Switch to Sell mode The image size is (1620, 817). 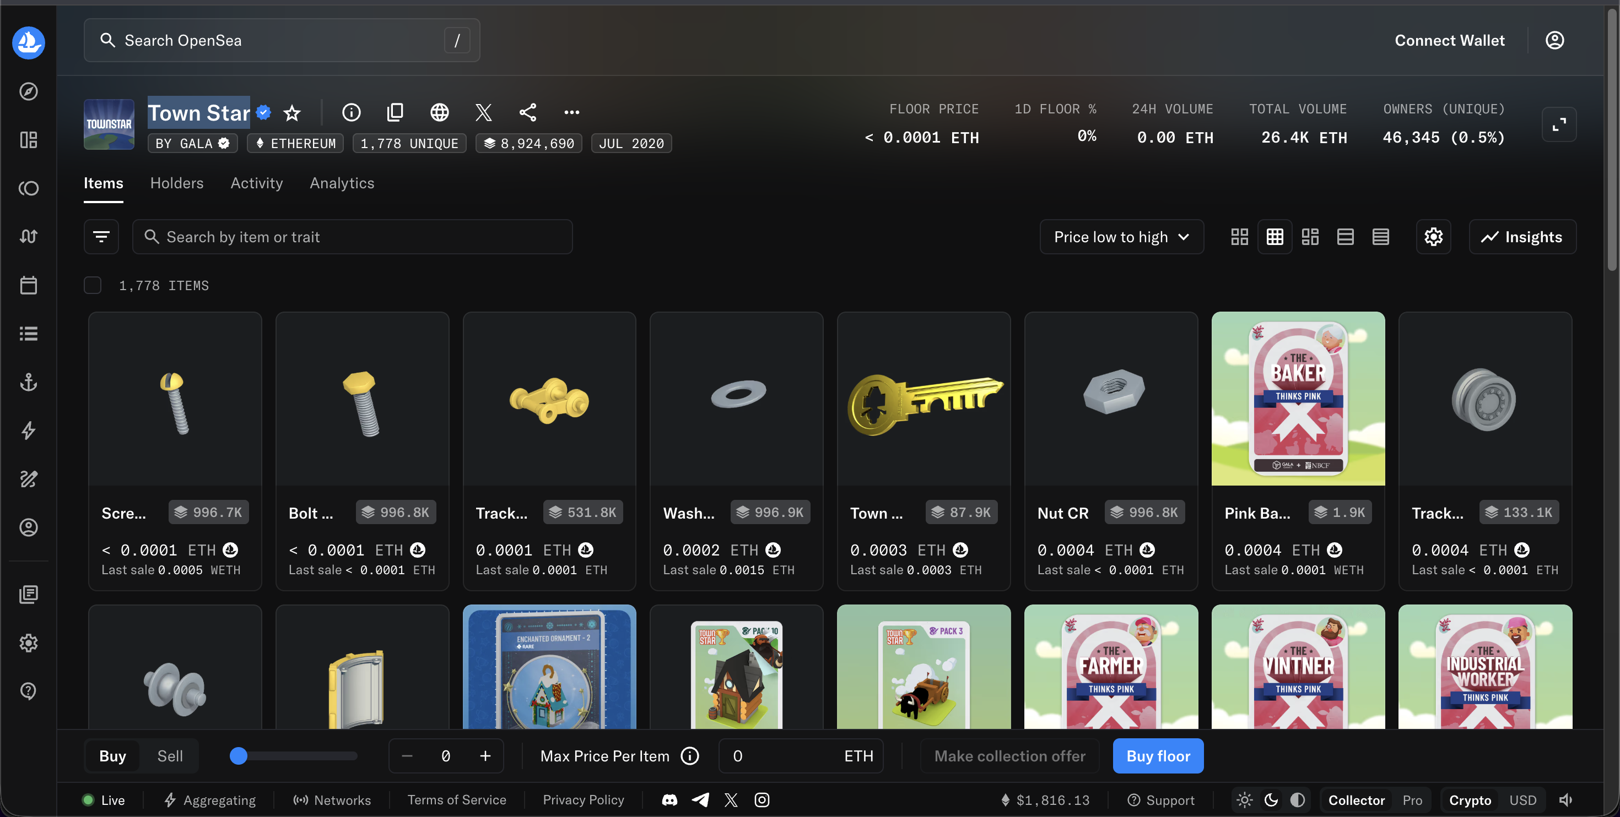coord(170,756)
